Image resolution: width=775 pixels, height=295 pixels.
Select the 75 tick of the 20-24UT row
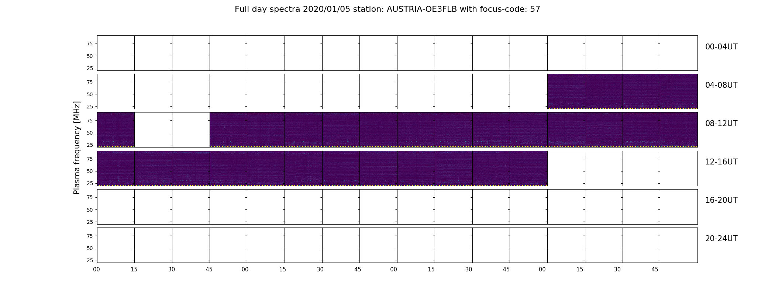pyautogui.click(x=90, y=236)
